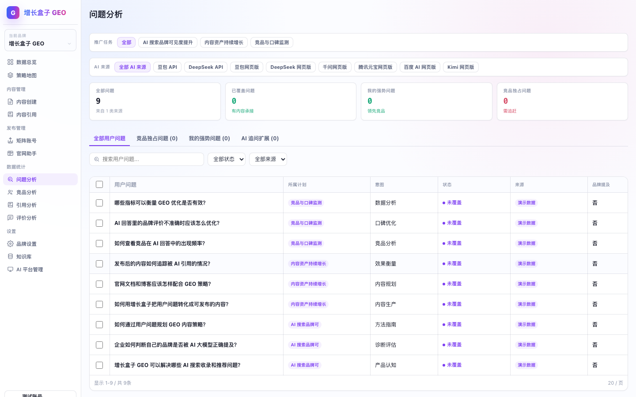
Task: Click the 显示 1-9 / 共 9条 footer text
Action: 113,383
